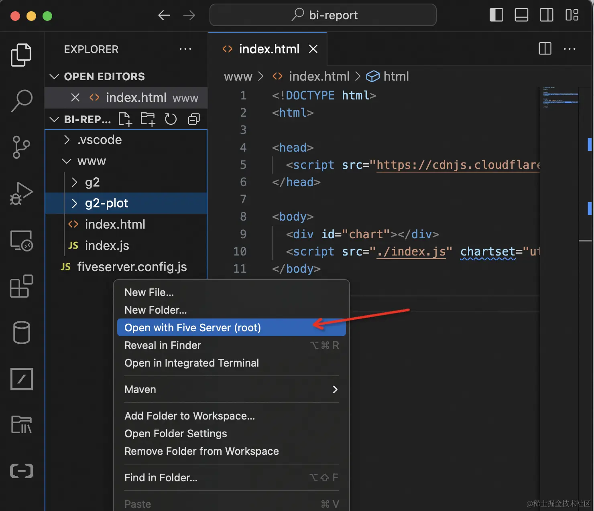
Task: Open the slash-box icon view in activity bar
Action: (x=21, y=379)
